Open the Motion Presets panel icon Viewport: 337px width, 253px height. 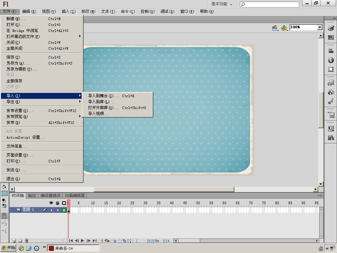pos(331,101)
